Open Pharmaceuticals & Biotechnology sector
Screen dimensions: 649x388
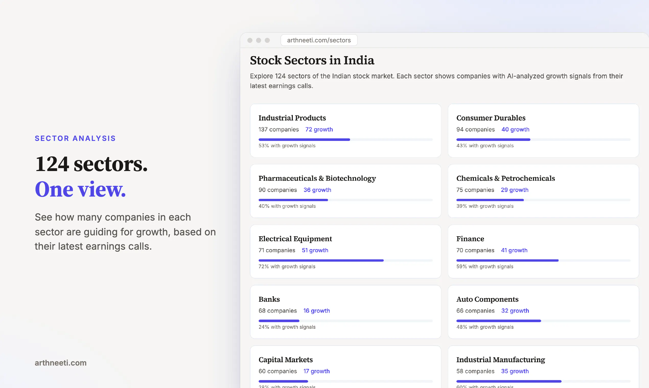click(345, 191)
